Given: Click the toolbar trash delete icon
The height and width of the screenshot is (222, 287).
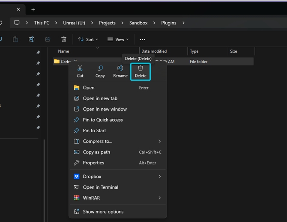Looking at the screenshot, I should (64, 39).
